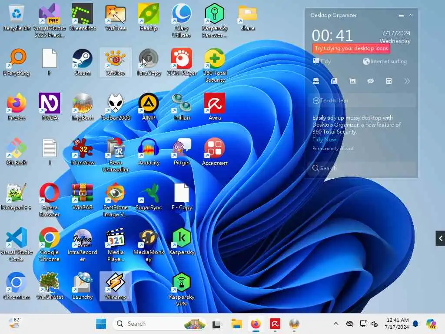The image size is (445, 334).
Task: Toggle hide desktop icons eye button
Action: coord(370,81)
